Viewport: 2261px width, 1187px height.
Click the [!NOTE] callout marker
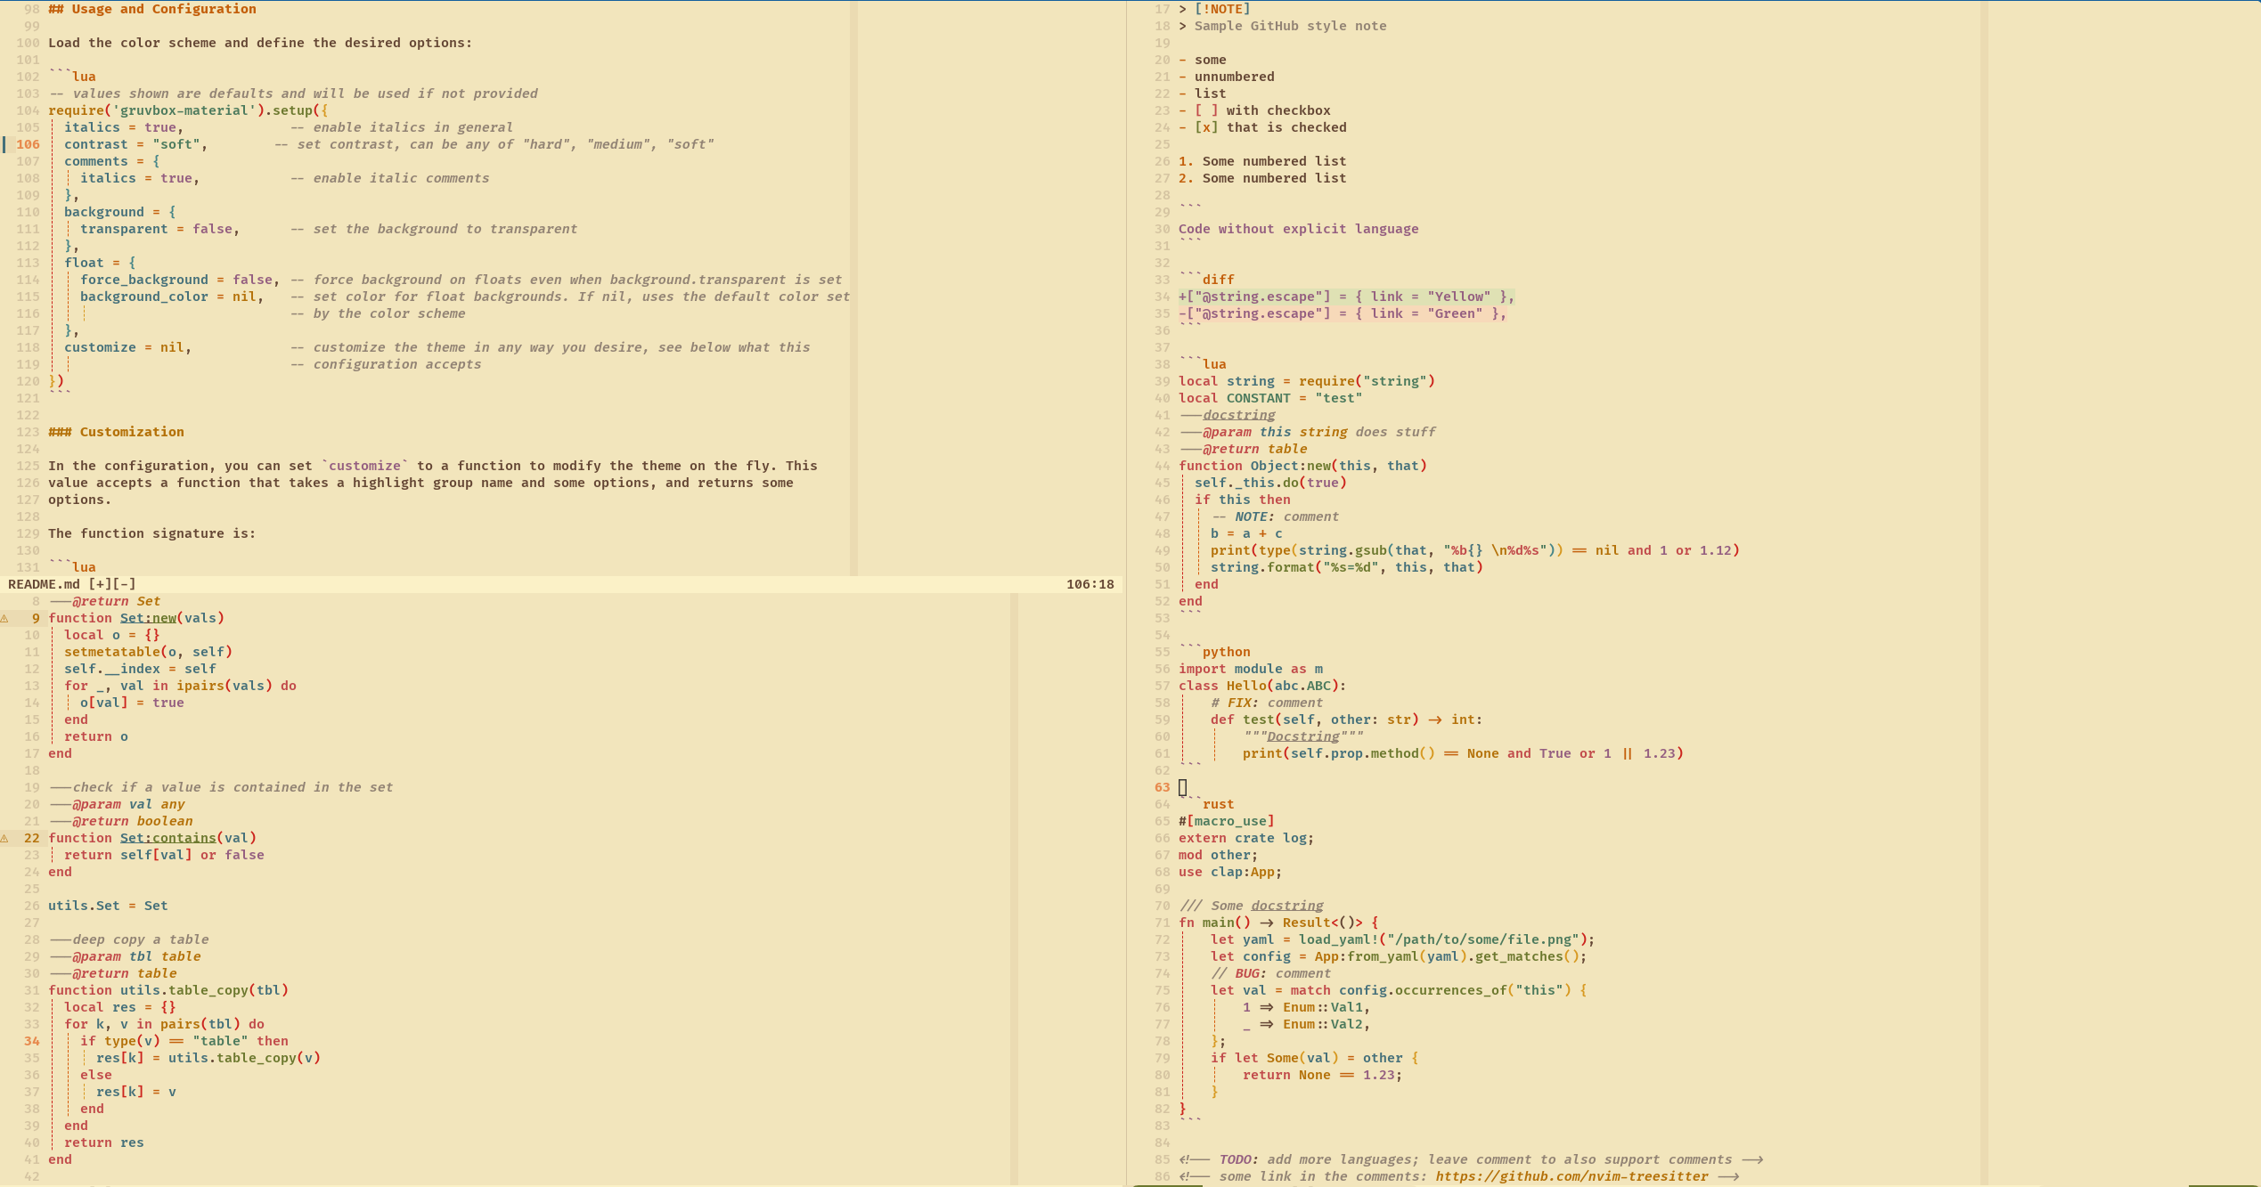1222,9
